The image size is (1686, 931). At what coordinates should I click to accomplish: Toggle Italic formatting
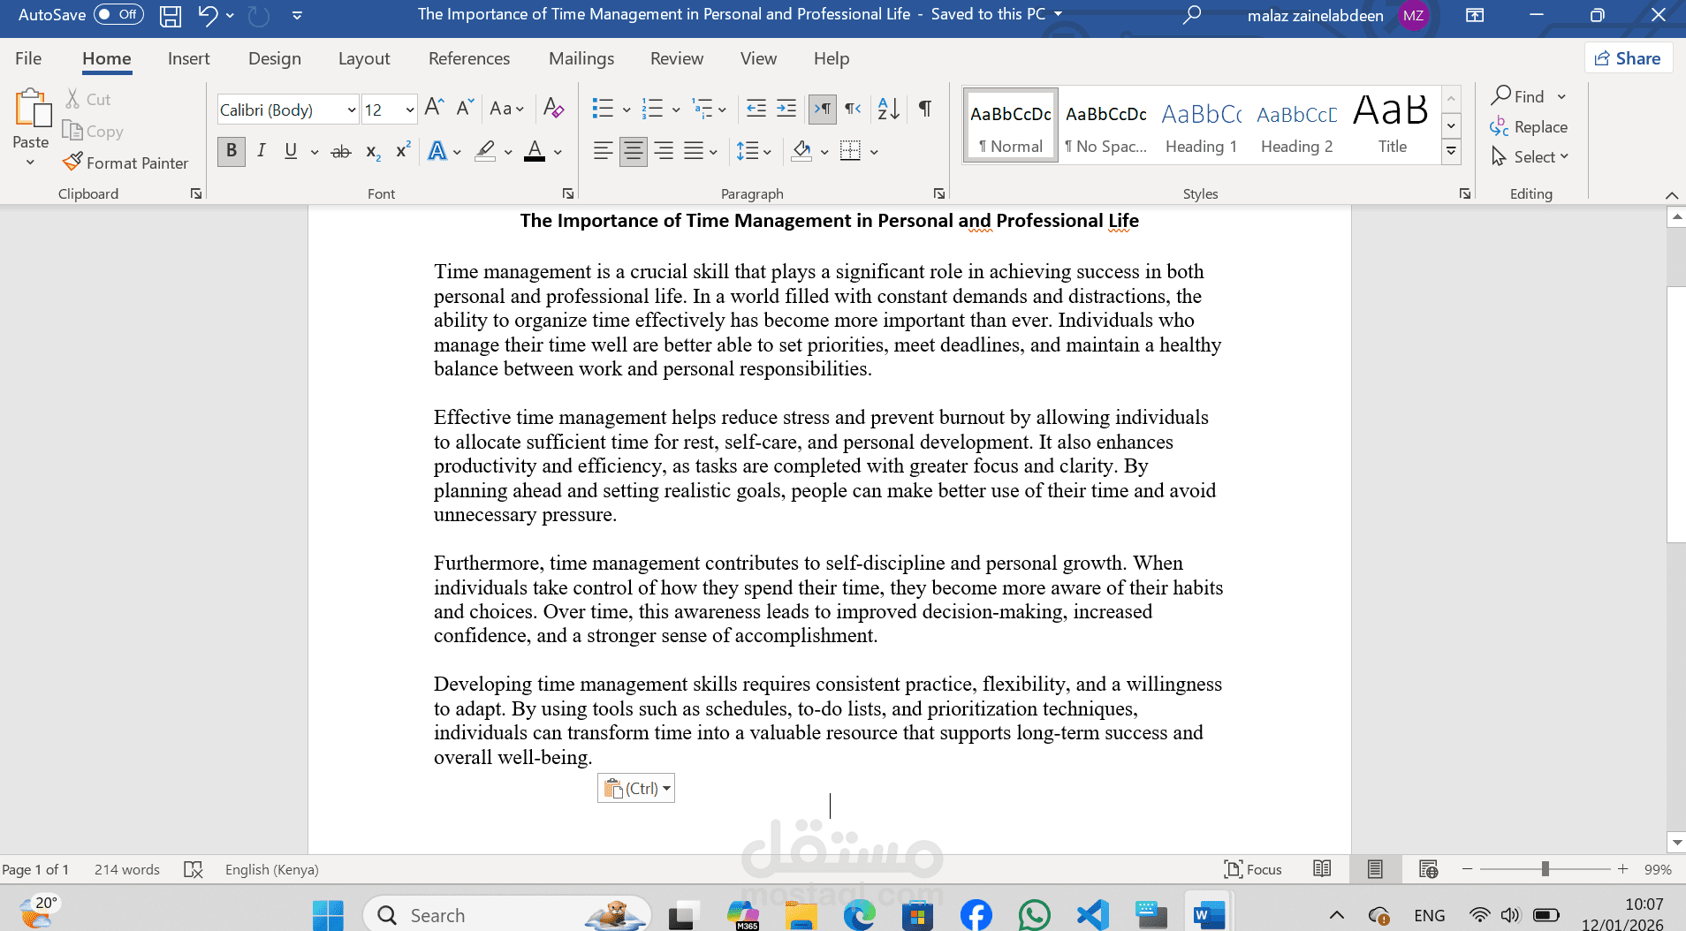tap(262, 152)
